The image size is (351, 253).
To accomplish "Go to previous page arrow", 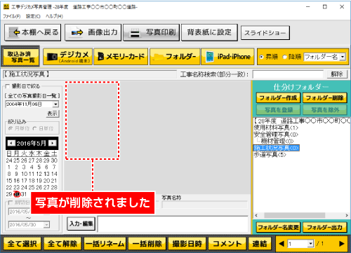I will click(x=282, y=244).
